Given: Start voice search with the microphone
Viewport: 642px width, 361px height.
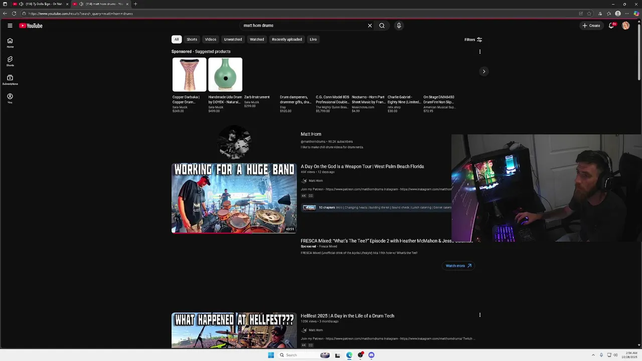Looking at the screenshot, I should pos(399,26).
